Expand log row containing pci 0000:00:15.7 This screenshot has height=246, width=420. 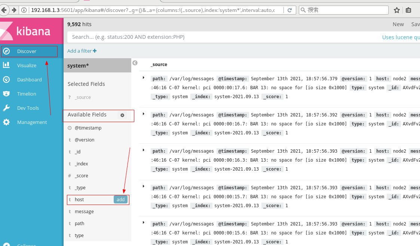pyautogui.click(x=144, y=186)
